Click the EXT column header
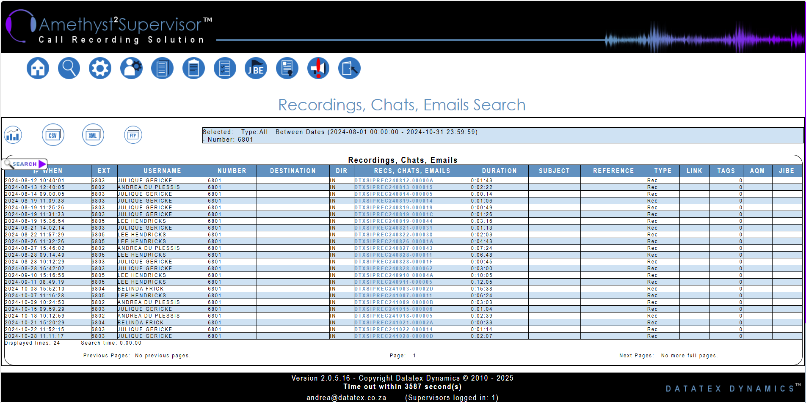Viewport: 806px width, 403px height. [x=104, y=171]
